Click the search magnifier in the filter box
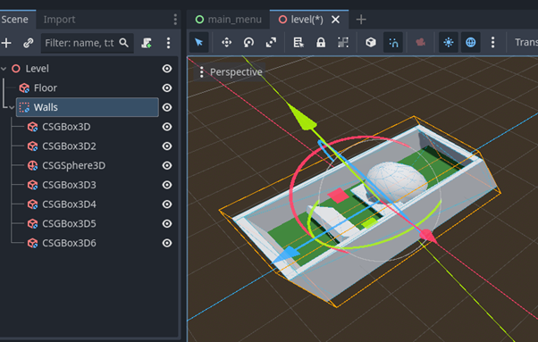This screenshot has height=342, width=538. [x=124, y=43]
